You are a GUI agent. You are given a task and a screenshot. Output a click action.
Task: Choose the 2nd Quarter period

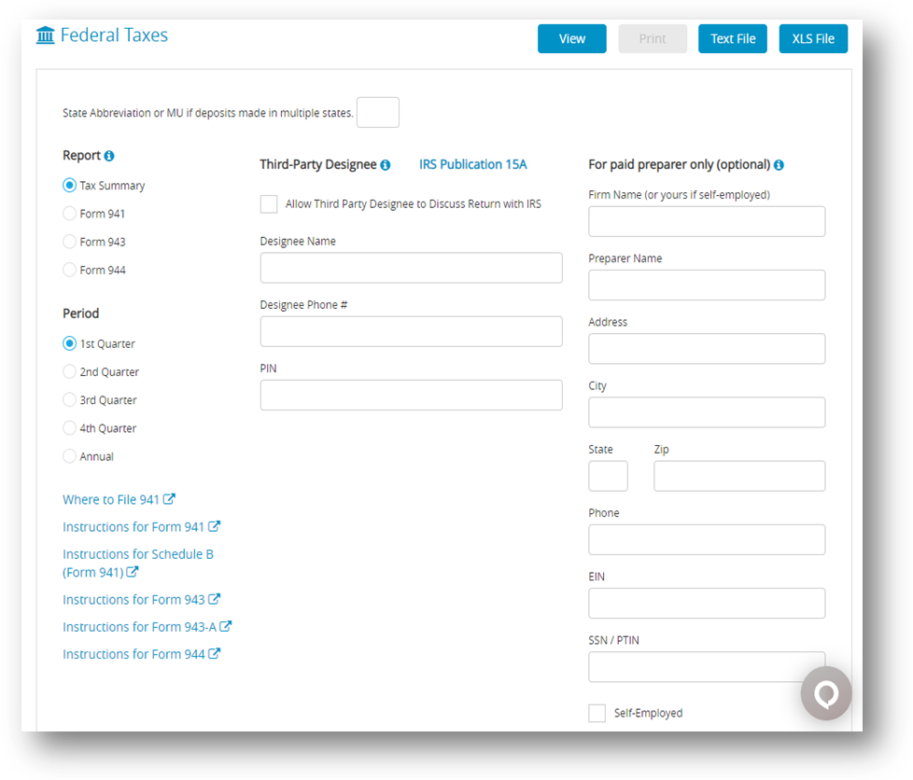[69, 371]
